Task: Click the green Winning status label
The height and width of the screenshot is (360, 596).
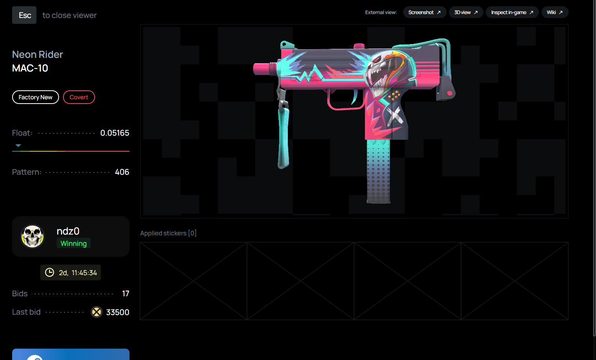Action: click(x=74, y=244)
